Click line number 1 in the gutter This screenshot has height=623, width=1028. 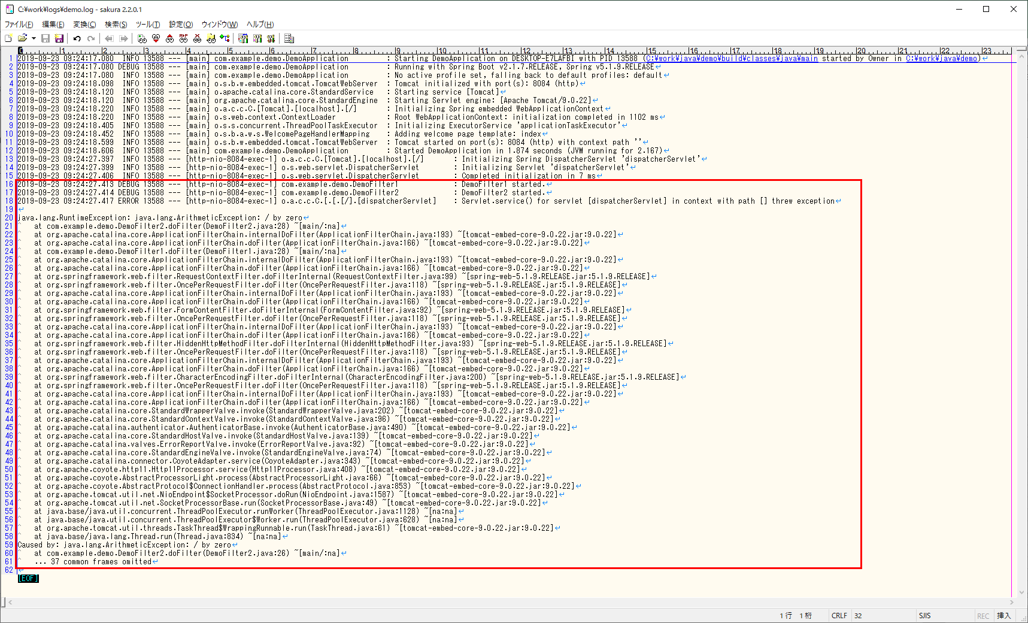click(10, 59)
